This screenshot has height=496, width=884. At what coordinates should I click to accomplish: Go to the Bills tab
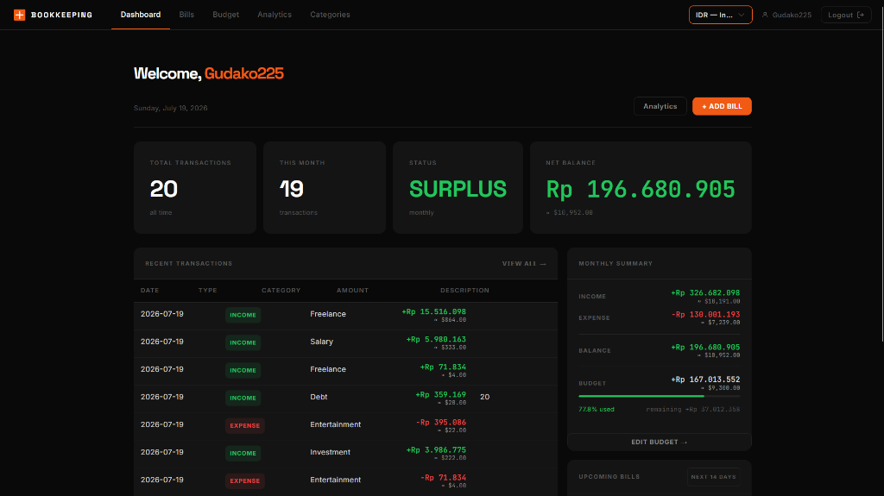coord(186,15)
